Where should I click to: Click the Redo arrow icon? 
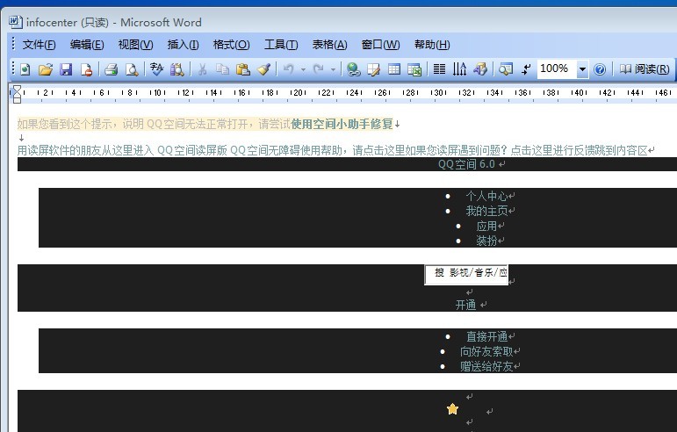(318, 69)
